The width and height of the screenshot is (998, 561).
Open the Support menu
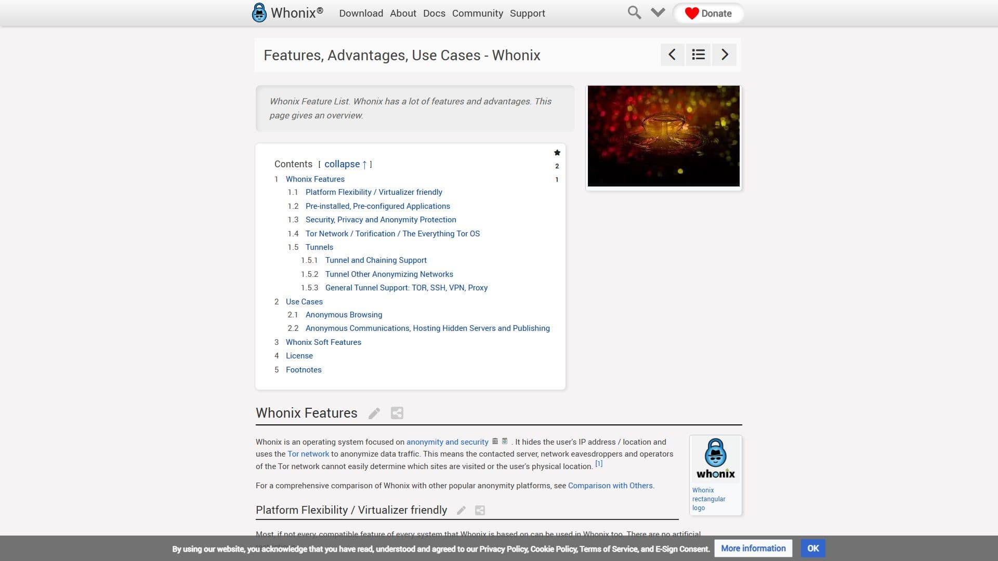tap(528, 14)
